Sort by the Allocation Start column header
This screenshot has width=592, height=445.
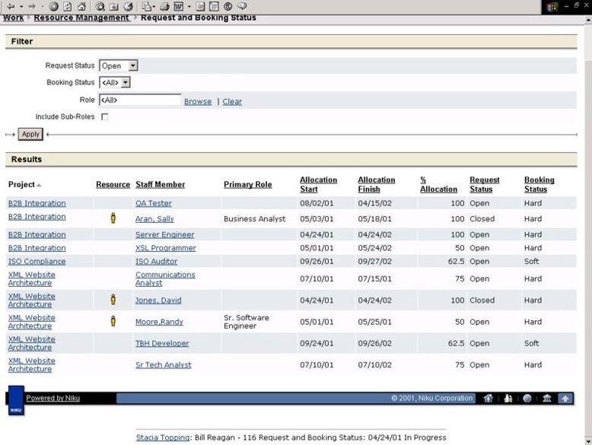(318, 185)
